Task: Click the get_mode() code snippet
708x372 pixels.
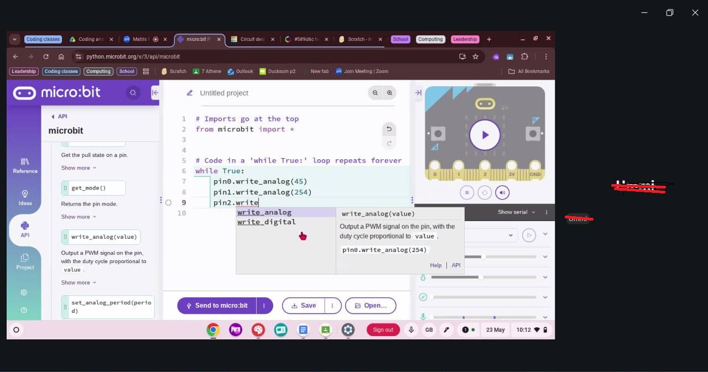Action: [x=93, y=188]
